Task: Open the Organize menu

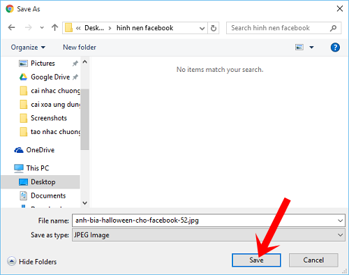Action: click(x=28, y=47)
